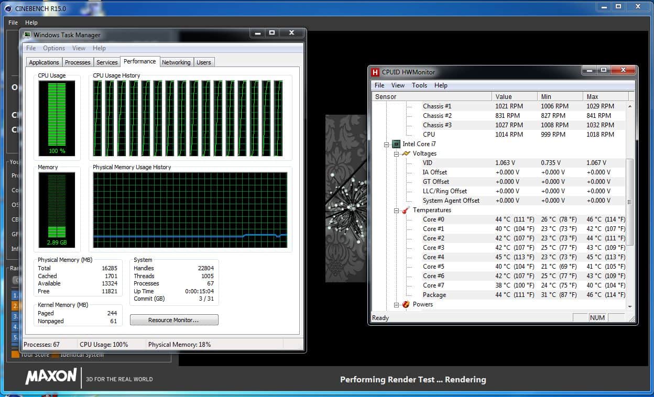Click the HWMonitor red H title icon
The height and width of the screenshot is (397, 654).
pos(375,72)
